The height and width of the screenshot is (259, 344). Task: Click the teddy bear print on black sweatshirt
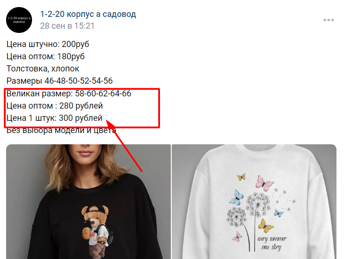coord(97,231)
